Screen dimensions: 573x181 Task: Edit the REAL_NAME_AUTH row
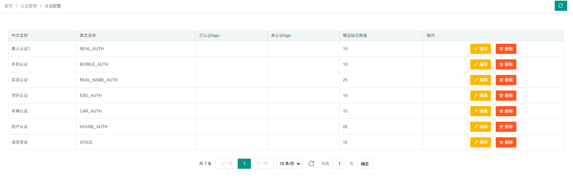pos(480,80)
